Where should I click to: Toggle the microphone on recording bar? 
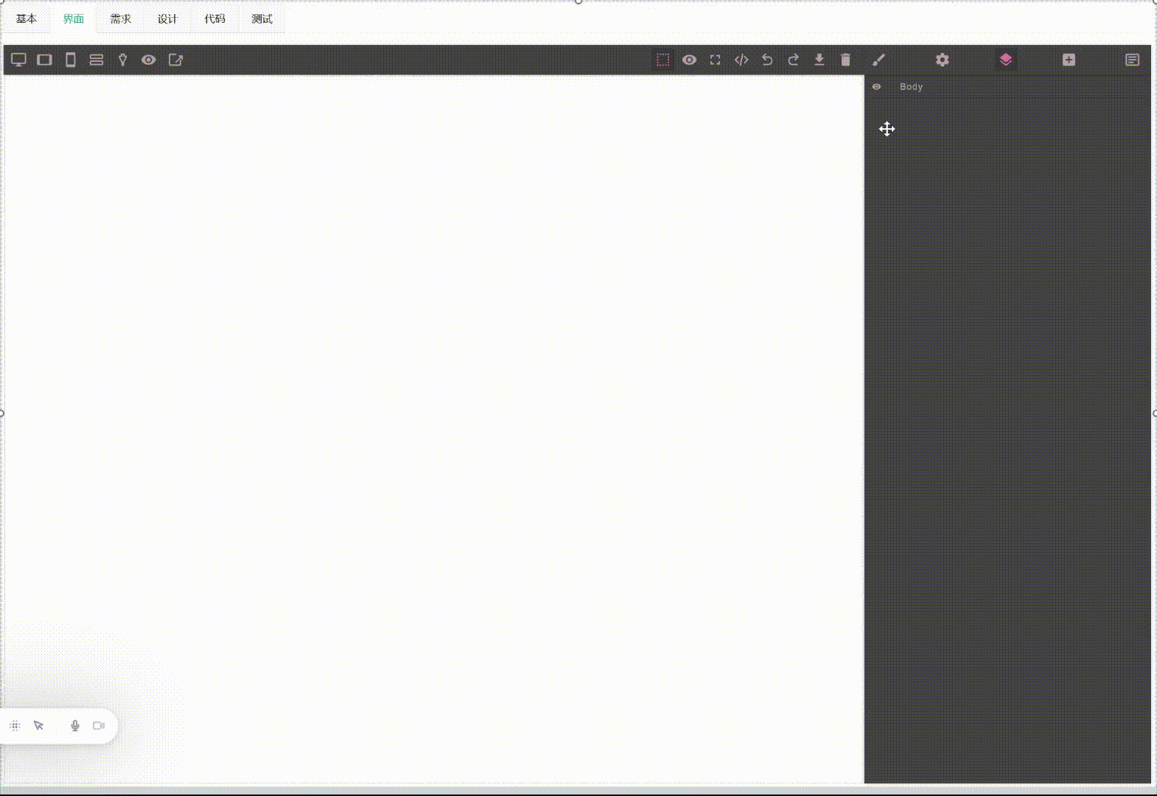click(x=75, y=726)
